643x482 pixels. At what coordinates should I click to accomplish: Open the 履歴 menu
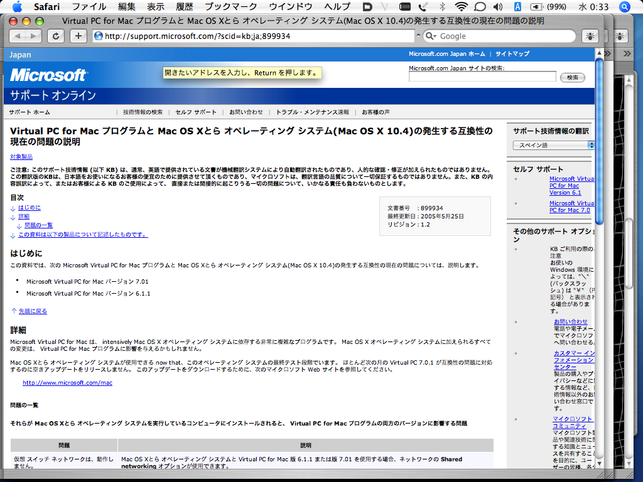[x=184, y=6]
